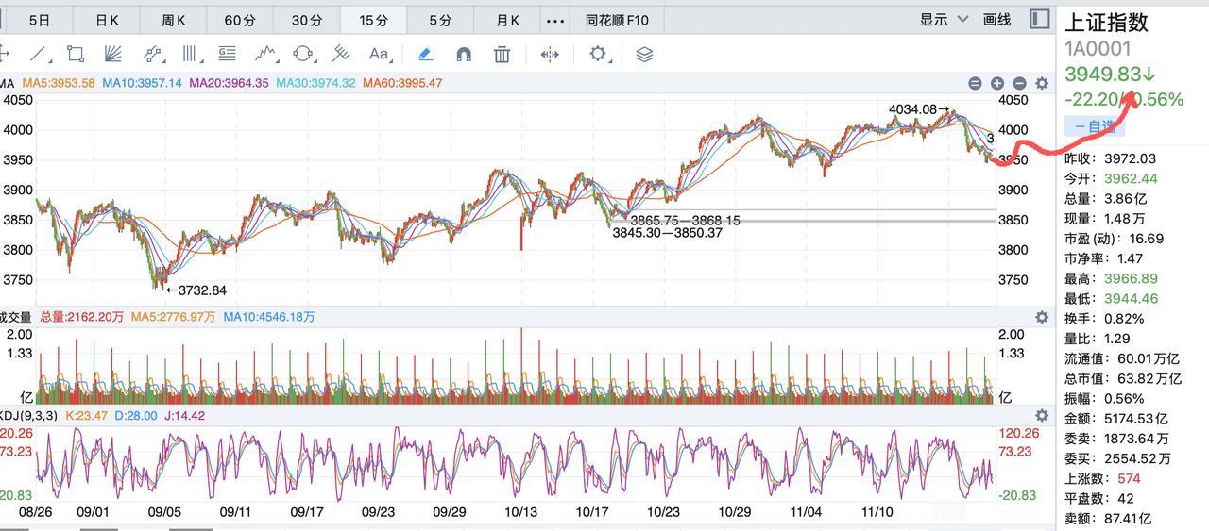Image resolution: width=1209 pixels, height=531 pixels.
Task: Click the 3865.75—3868.15 gap label
Action: pyautogui.click(x=686, y=221)
